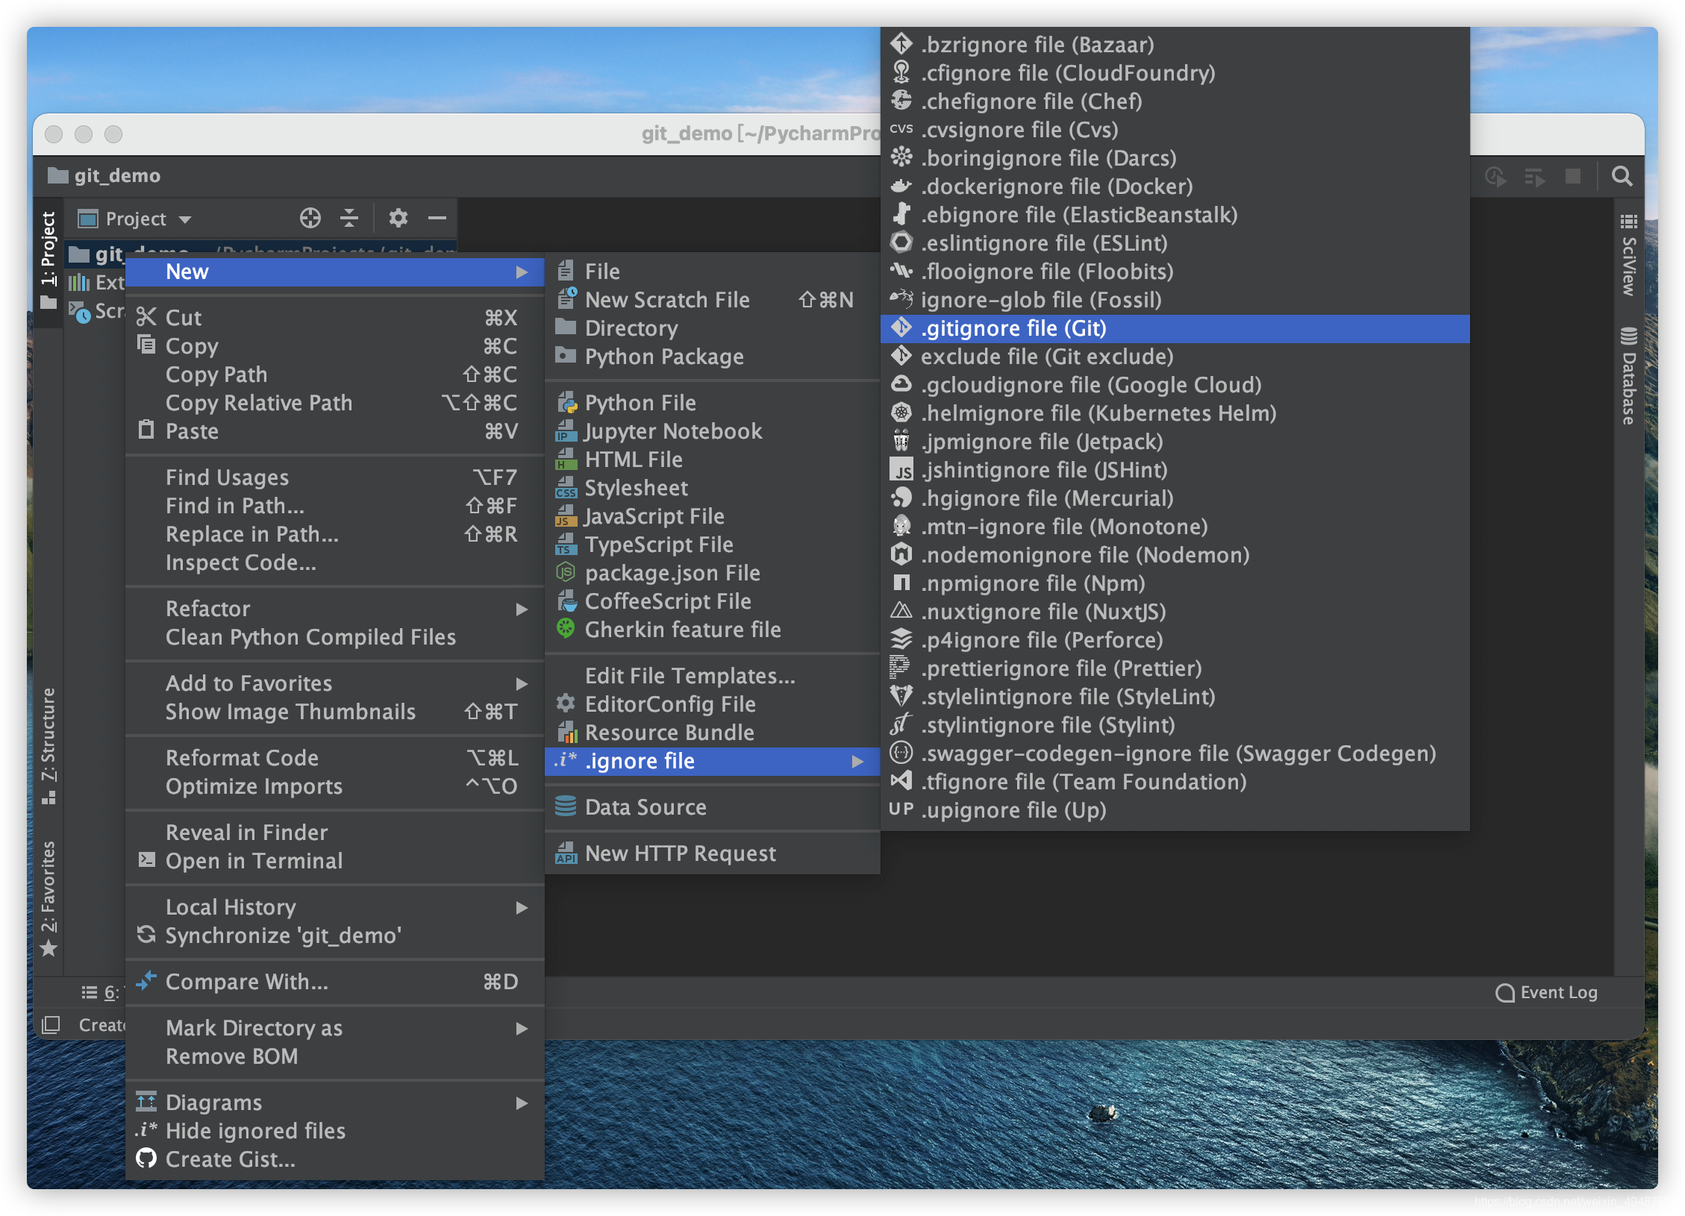
Task: Click the Synchronize refresh icon
Action: pyautogui.click(x=146, y=935)
